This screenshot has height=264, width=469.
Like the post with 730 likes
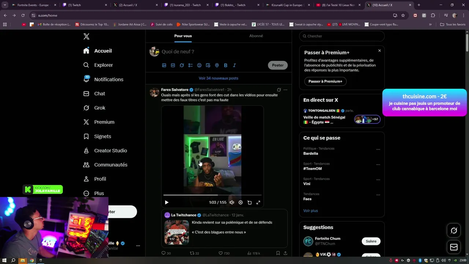[224, 253]
